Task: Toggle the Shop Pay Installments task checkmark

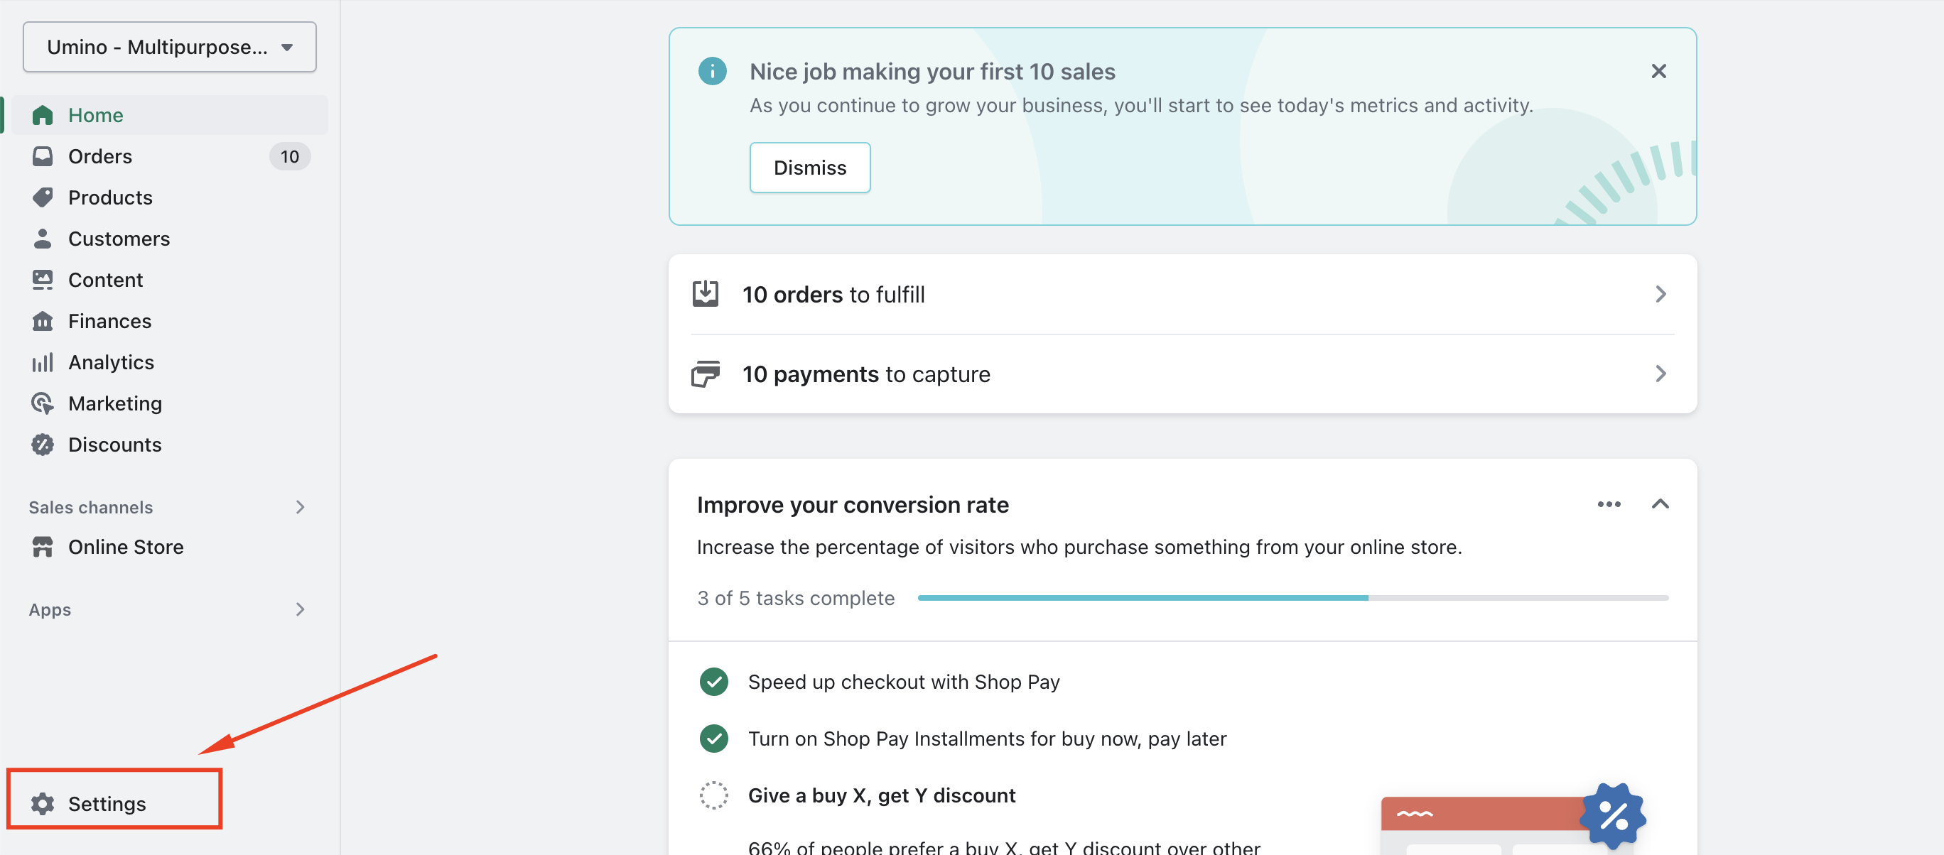Action: pos(713,739)
